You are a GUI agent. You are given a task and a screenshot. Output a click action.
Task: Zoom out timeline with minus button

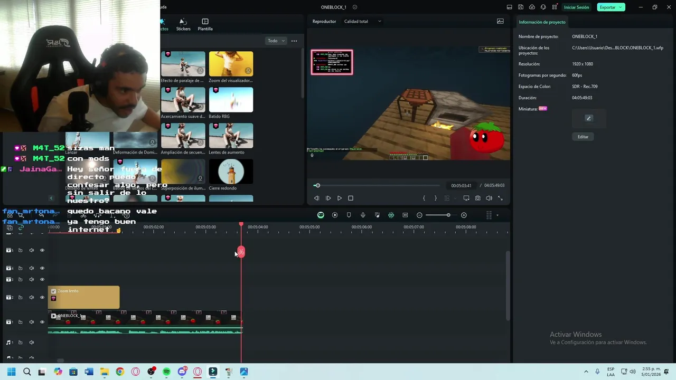pos(419,215)
